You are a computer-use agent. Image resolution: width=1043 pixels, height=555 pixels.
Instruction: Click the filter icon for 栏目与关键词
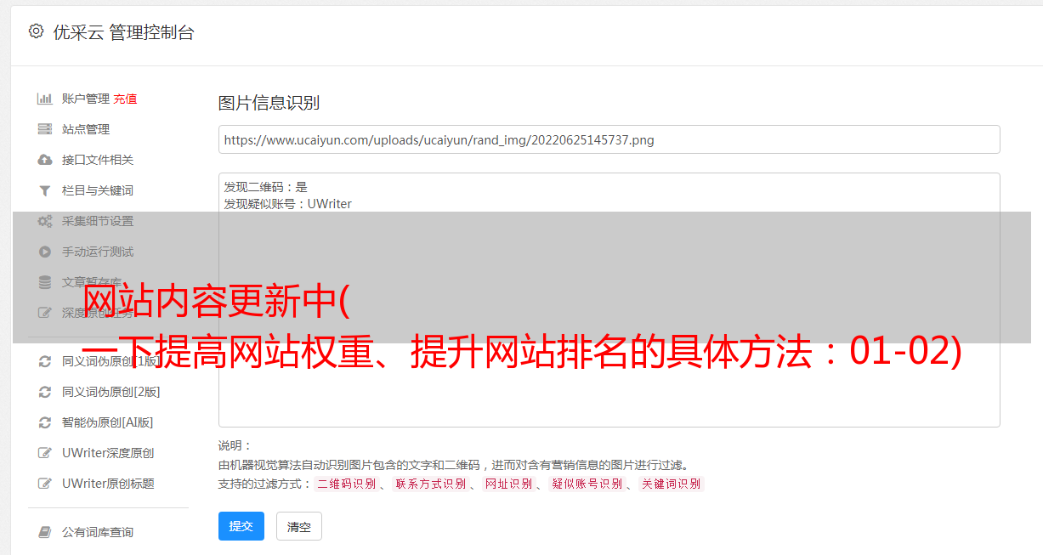[x=45, y=190]
